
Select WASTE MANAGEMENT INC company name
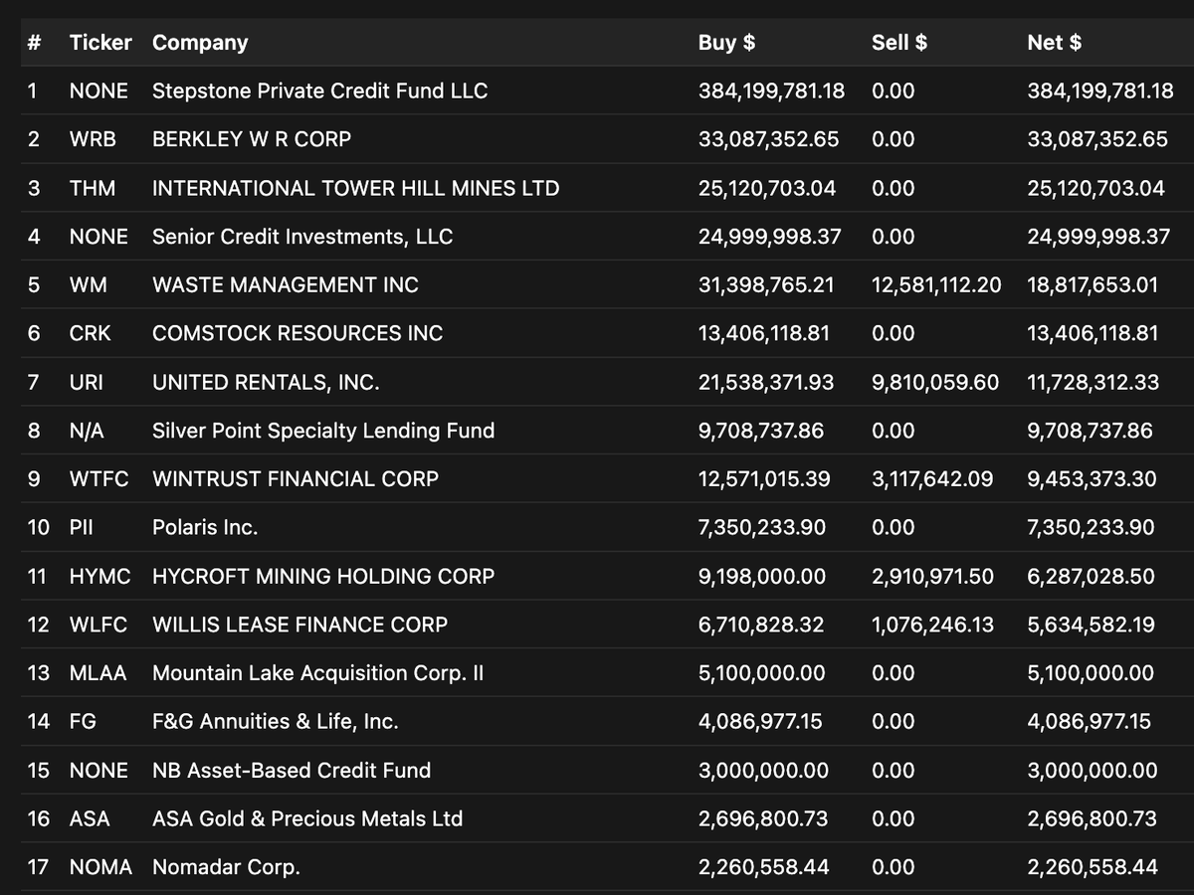pyautogui.click(x=286, y=285)
